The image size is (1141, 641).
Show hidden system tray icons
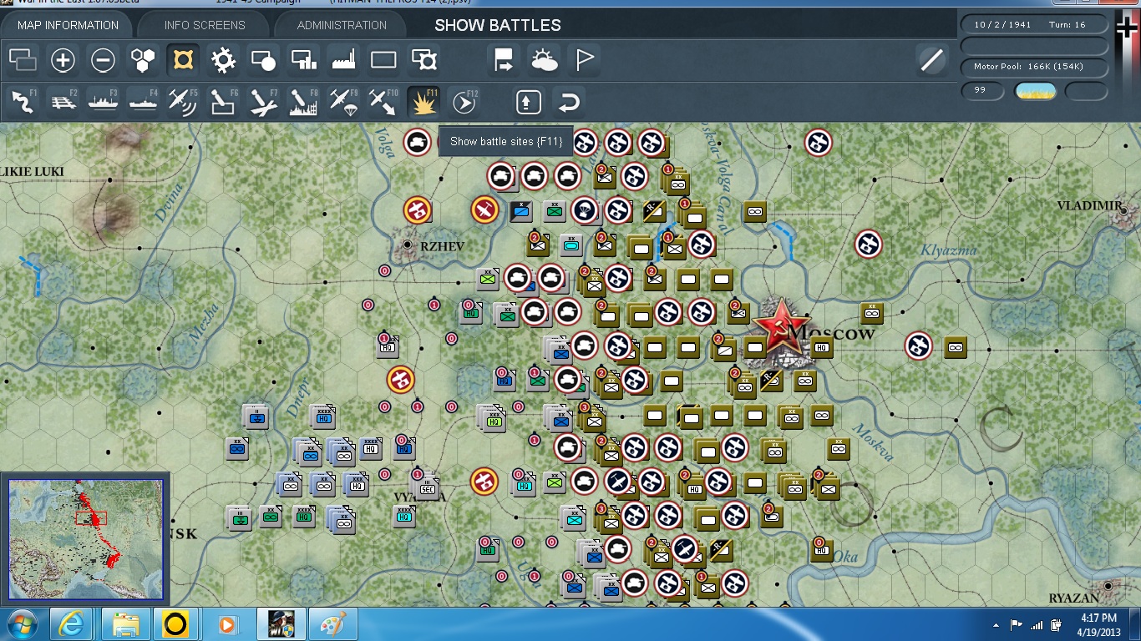(x=996, y=625)
